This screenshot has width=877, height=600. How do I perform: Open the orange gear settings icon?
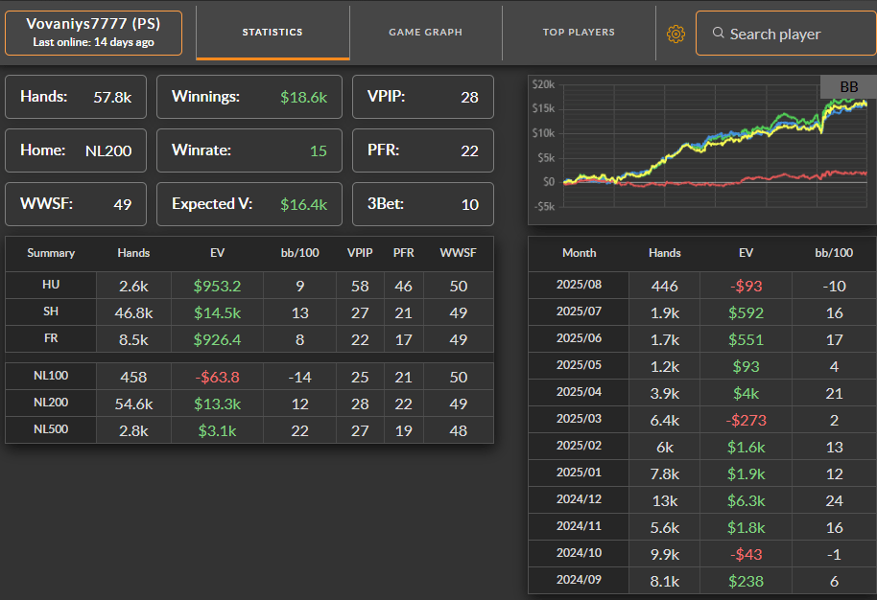coord(676,35)
